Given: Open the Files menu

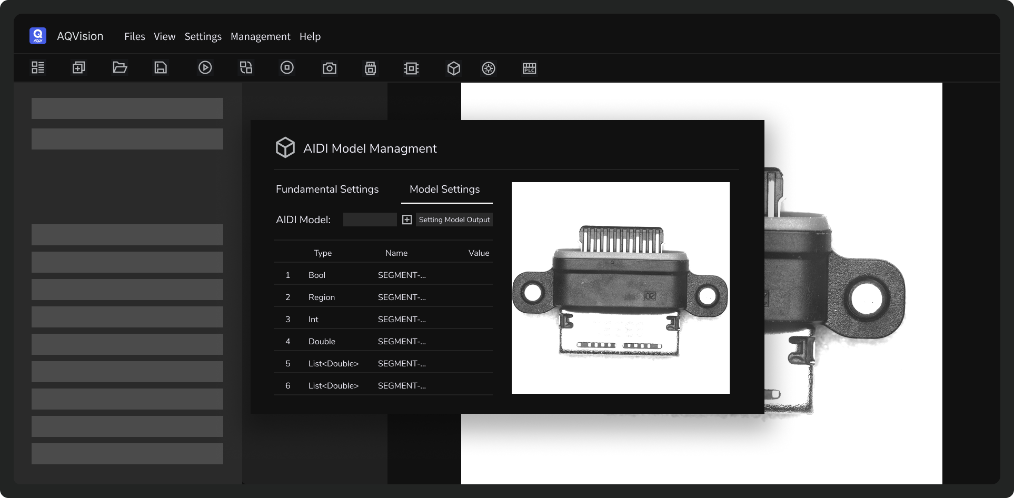Looking at the screenshot, I should [x=134, y=36].
